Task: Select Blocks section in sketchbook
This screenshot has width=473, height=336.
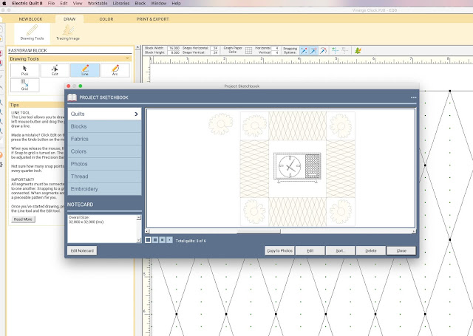Action: [x=104, y=126]
